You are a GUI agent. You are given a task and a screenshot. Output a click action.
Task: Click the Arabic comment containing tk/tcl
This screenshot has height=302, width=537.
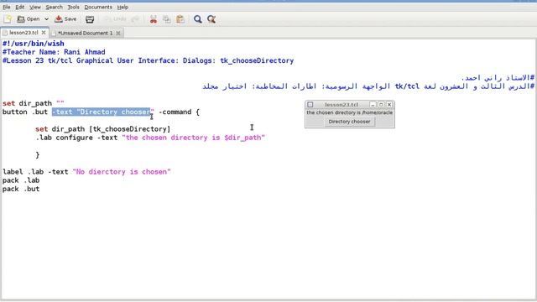point(368,86)
